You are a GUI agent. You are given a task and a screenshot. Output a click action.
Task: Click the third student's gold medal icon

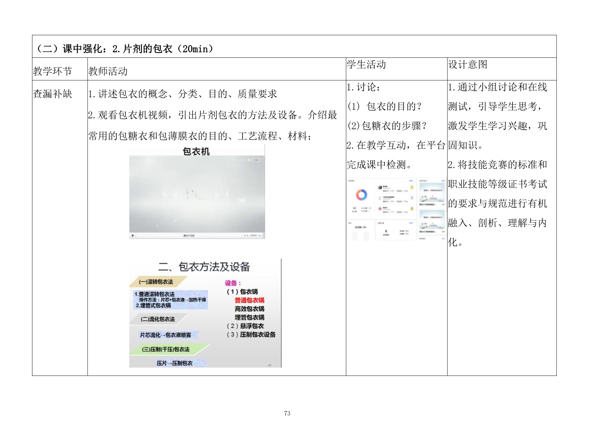[412, 209]
